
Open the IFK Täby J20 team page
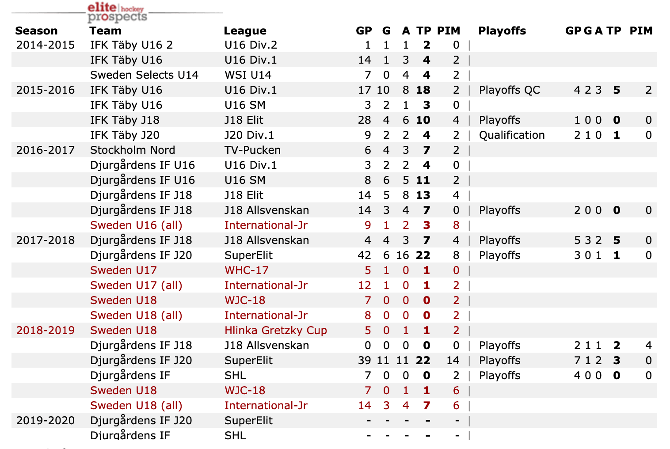click(x=125, y=135)
